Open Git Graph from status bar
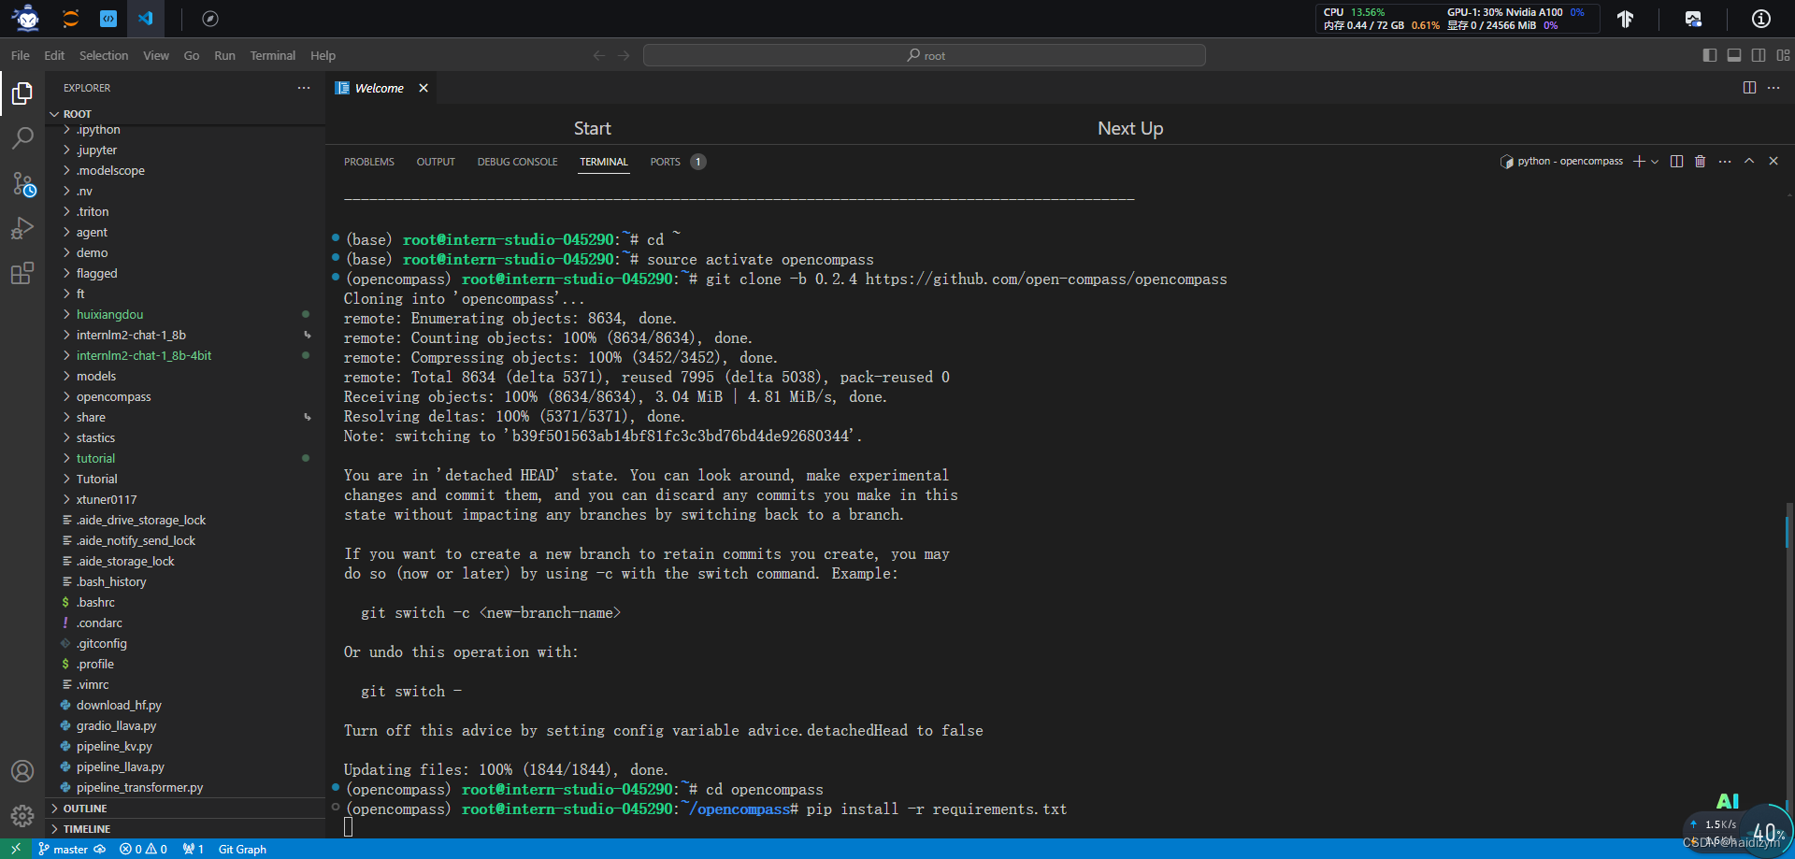The image size is (1795, 859). 242,849
